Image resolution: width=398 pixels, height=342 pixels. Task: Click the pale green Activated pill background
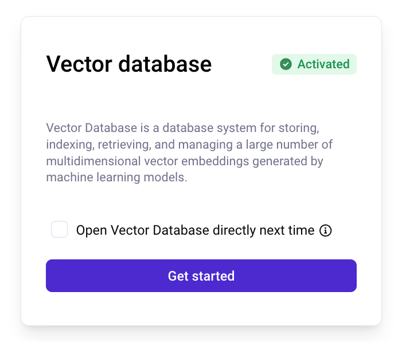click(314, 64)
